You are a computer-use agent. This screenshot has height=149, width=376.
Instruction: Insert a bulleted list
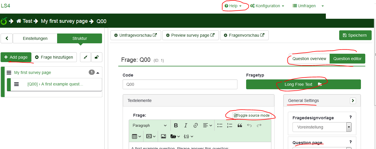coord(220,125)
